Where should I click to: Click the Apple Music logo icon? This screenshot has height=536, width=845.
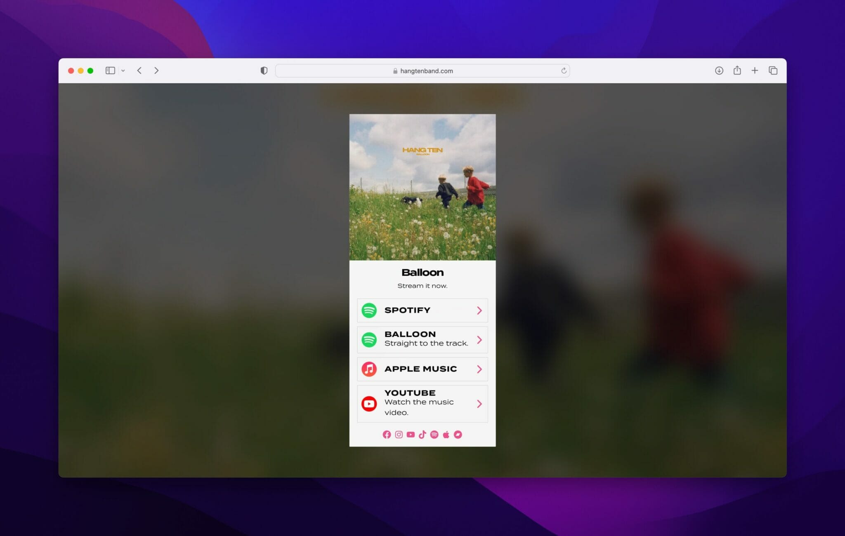pyautogui.click(x=369, y=369)
